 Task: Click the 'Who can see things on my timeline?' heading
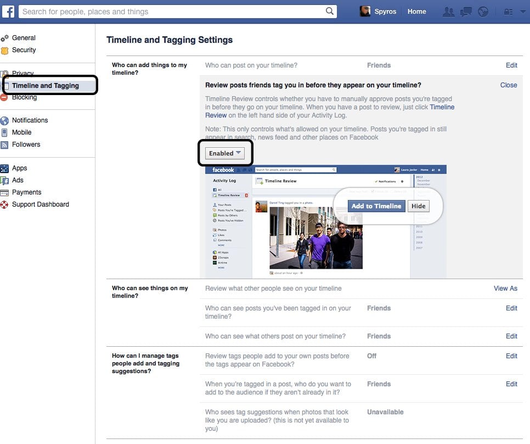click(150, 292)
